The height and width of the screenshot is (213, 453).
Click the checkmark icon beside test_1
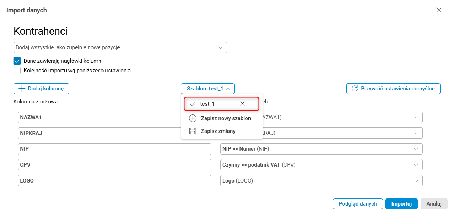pos(193,104)
